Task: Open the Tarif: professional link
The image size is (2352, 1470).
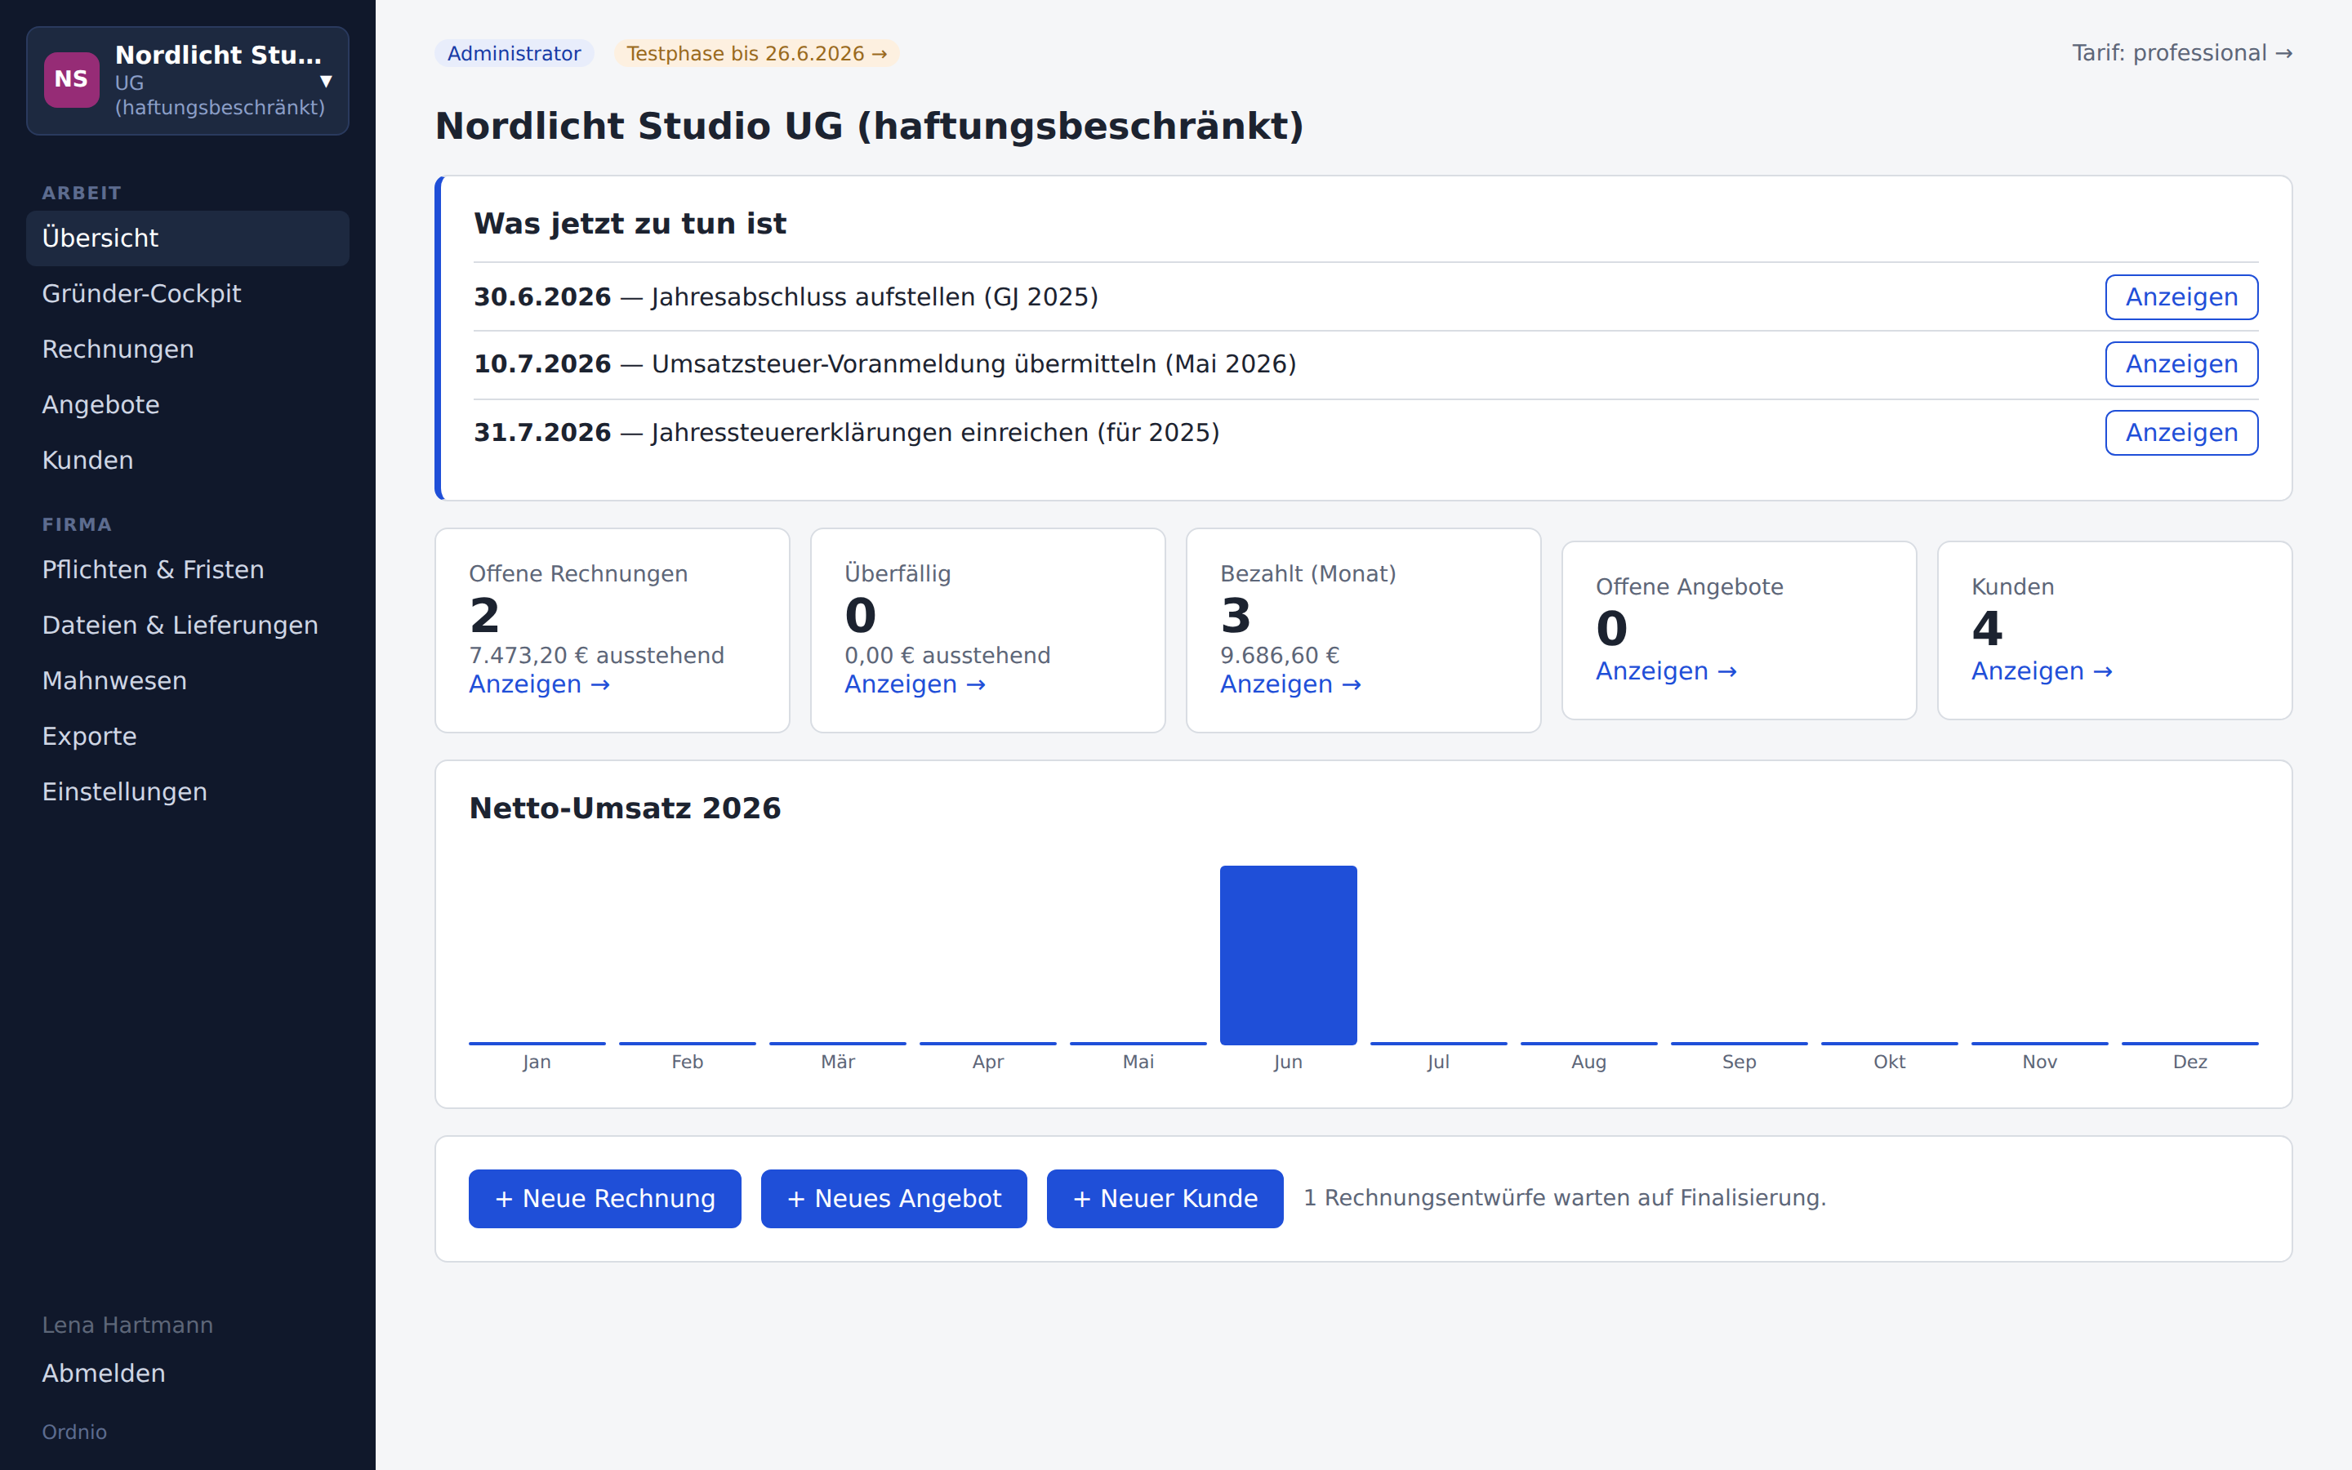Action: (2182, 53)
